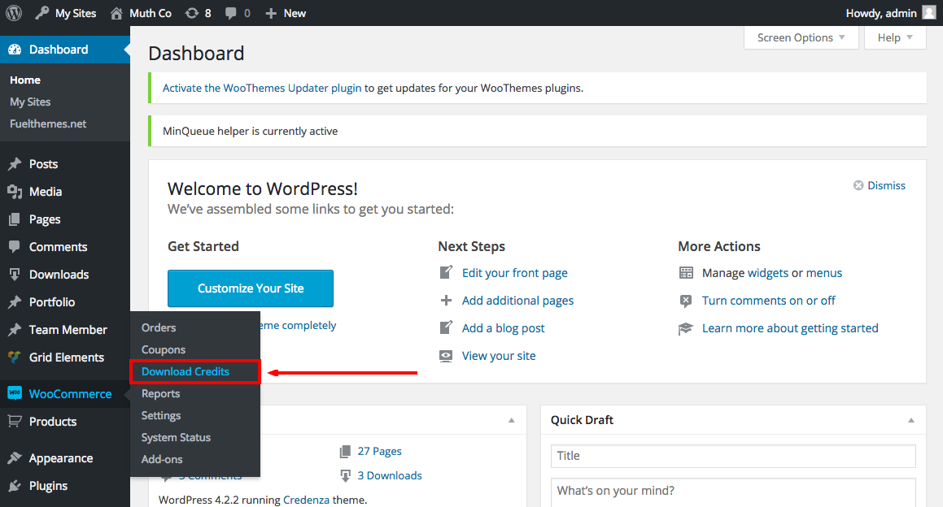Click the Plugins plug icon

[15, 486]
